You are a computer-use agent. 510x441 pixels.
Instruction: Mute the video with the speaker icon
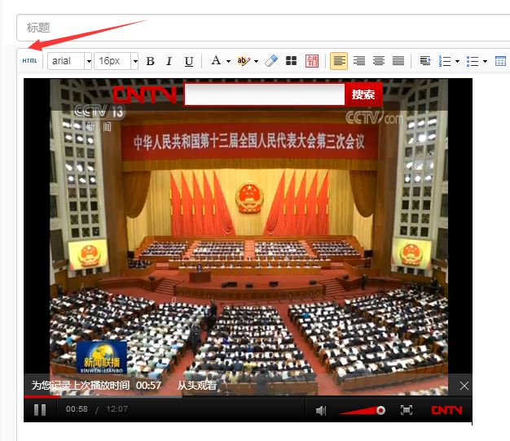tap(321, 410)
